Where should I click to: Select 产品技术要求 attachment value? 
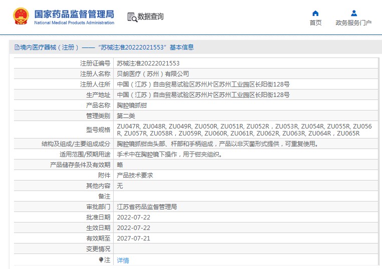coord(135,175)
